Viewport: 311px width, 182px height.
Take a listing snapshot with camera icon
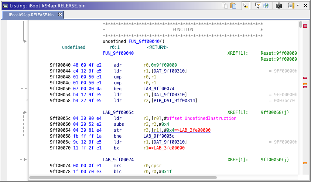tap(278, 6)
